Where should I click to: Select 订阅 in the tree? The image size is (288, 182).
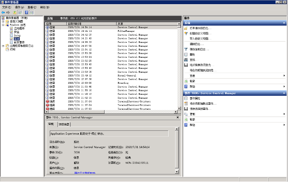coord(12,49)
